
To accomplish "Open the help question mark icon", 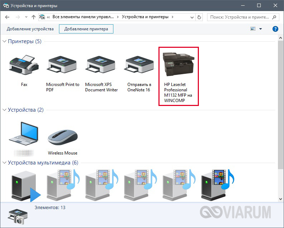I will pos(275,29).
